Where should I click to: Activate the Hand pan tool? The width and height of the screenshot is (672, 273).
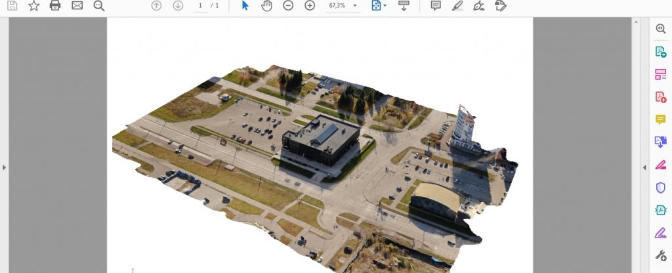click(266, 5)
